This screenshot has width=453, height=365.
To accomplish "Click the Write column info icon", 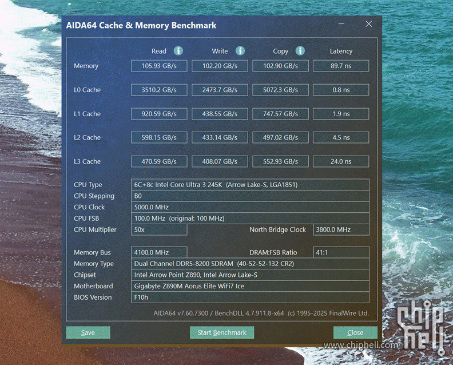I will (240, 51).
